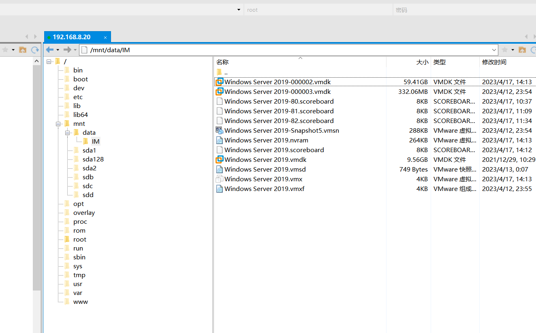This screenshot has width=536, height=333.
Task: Click tab scroll right arrow near session tab
Action: pyautogui.click(x=35, y=37)
